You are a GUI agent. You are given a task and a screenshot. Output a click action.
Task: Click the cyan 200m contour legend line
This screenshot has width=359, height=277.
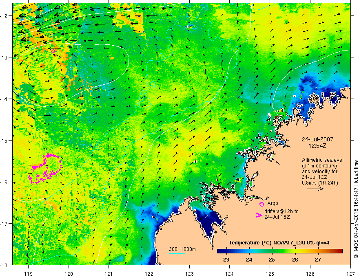[x=177, y=253]
